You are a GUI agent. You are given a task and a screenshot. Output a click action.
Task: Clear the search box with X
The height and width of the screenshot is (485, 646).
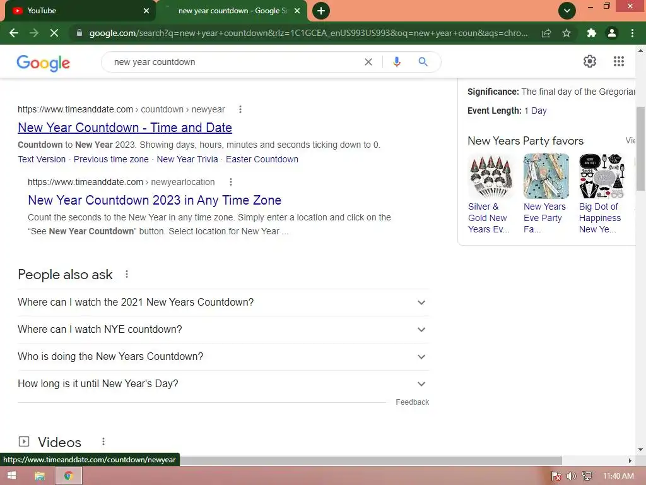click(x=368, y=62)
